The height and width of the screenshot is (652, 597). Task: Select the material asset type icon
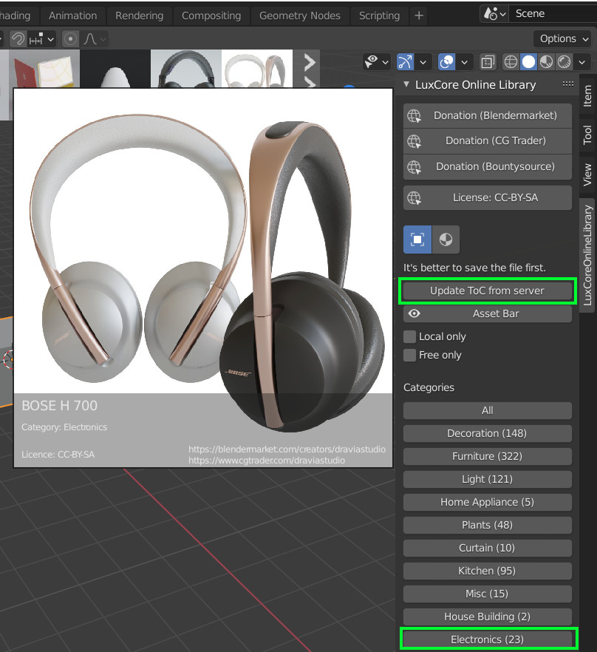pyautogui.click(x=446, y=240)
